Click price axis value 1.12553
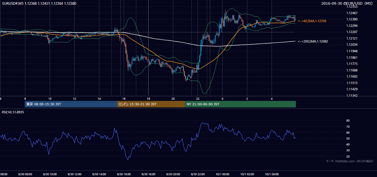Viewport: 377px width, 177px height. click(x=352, y=7)
